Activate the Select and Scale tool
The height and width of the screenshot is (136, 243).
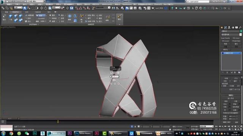click(x=50, y=8)
